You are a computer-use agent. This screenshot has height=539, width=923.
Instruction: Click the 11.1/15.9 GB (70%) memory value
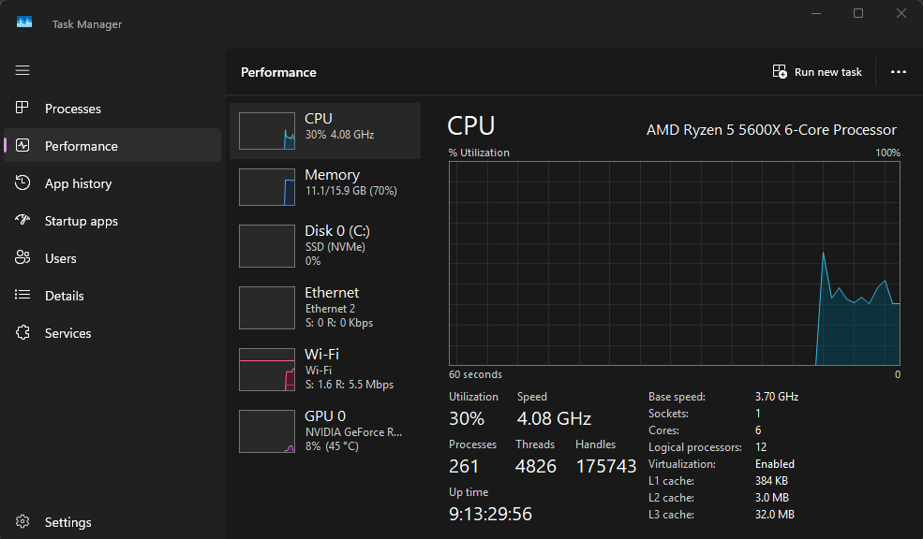350,191
